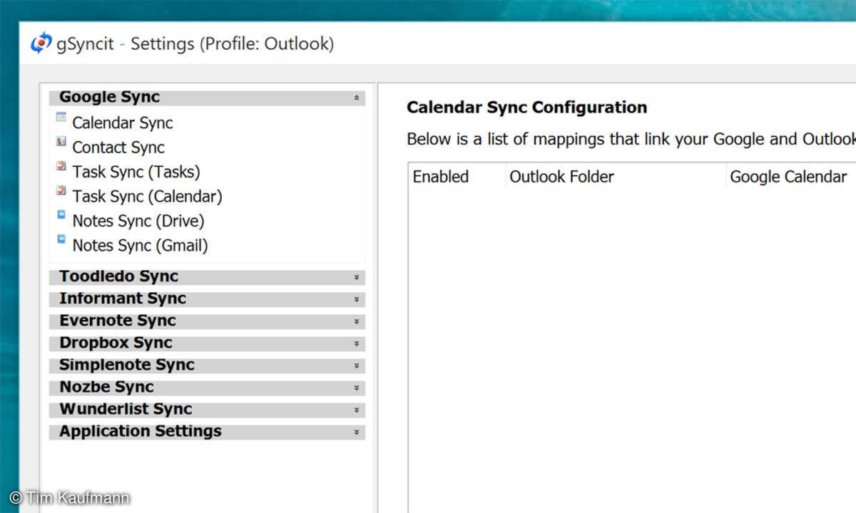Expand the Simplenote Sync section arrow
This screenshot has width=856, height=513.
click(356, 366)
